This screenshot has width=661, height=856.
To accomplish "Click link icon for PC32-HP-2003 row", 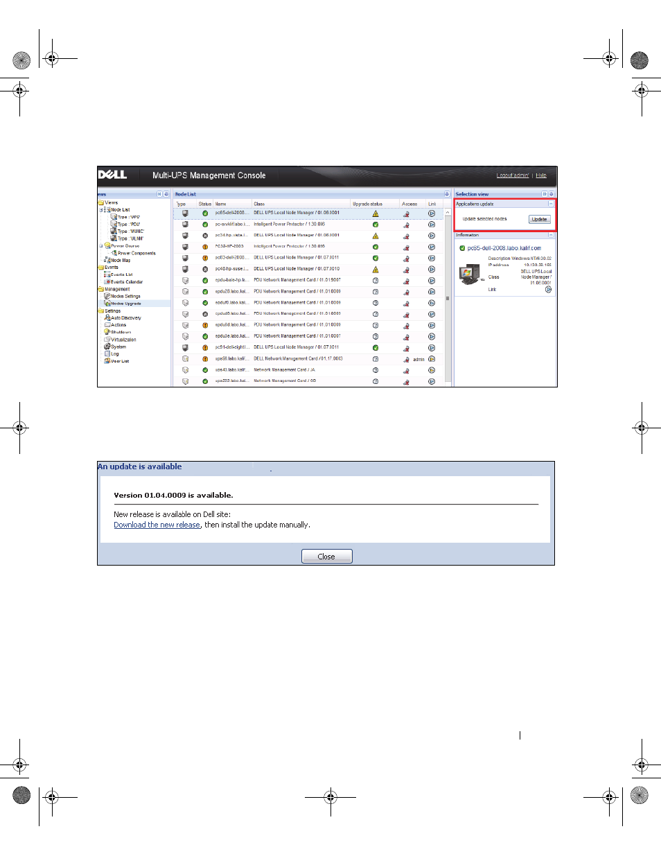I will pos(432,247).
